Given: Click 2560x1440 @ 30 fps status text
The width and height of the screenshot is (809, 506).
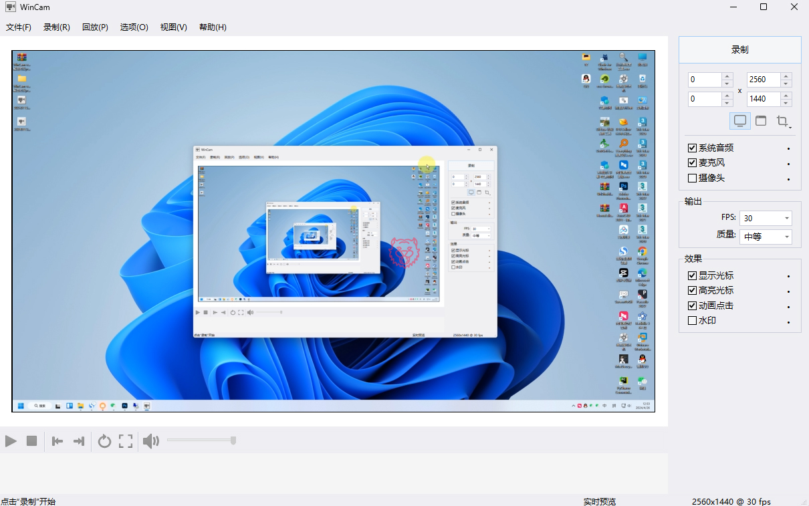Looking at the screenshot, I should coord(731,501).
